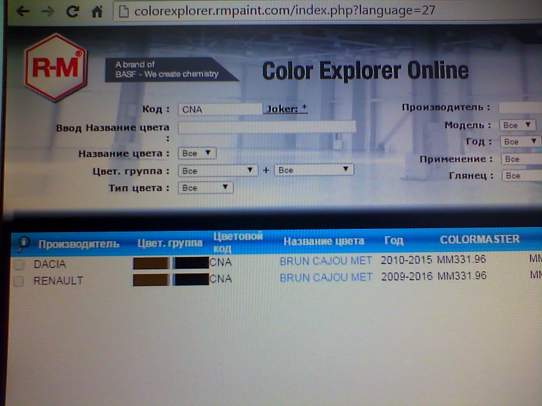Image resolution: width=542 pixels, height=406 pixels.
Task: Open the Тип цвета dropdown
Action: tap(205, 188)
